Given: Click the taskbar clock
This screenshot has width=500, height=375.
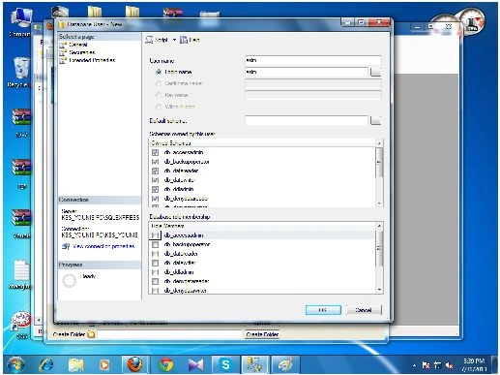Looking at the screenshot, I should pos(474,365).
